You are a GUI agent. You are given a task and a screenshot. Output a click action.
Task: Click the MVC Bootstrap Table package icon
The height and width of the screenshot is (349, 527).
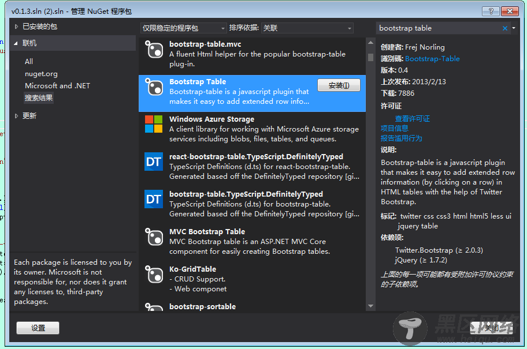[154, 237]
